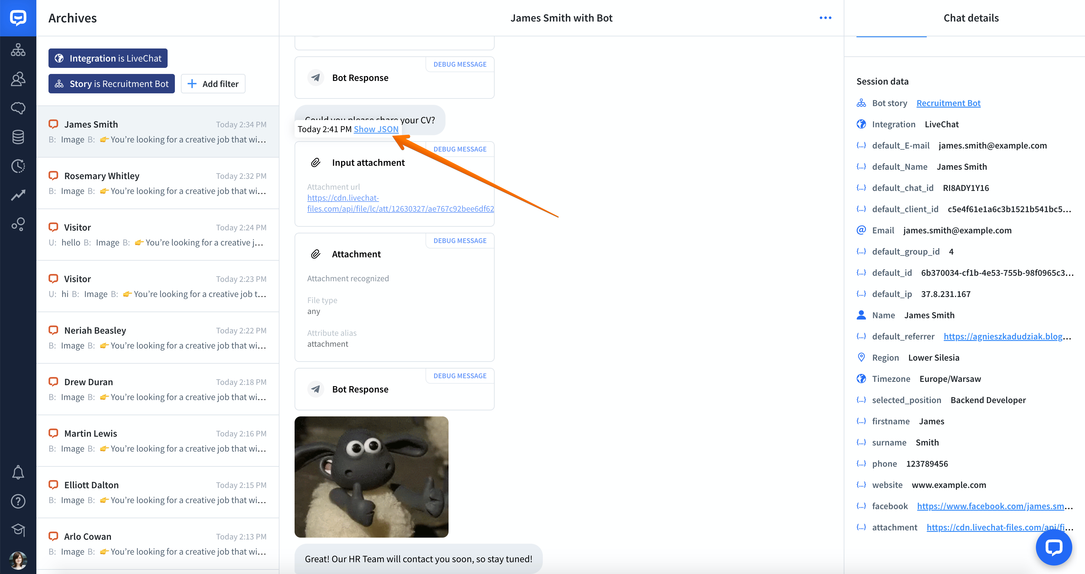This screenshot has width=1085, height=574.
Task: Click the Attachment card paperclip icon
Action: click(315, 254)
